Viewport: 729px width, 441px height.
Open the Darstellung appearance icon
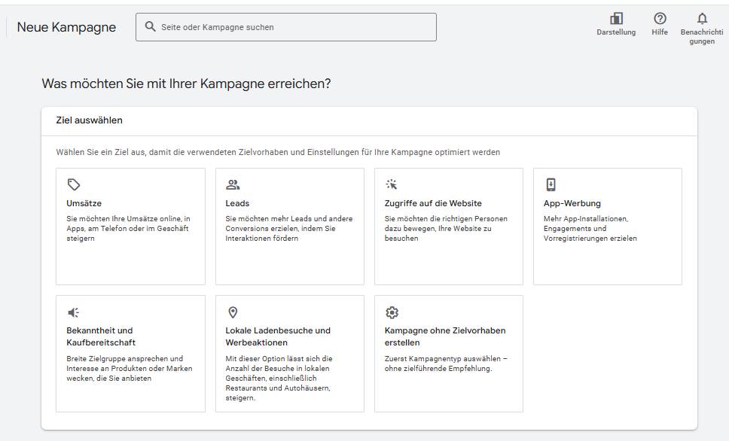616,19
